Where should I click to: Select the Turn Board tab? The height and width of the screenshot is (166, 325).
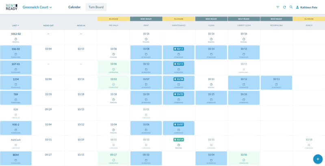pos(96,7)
